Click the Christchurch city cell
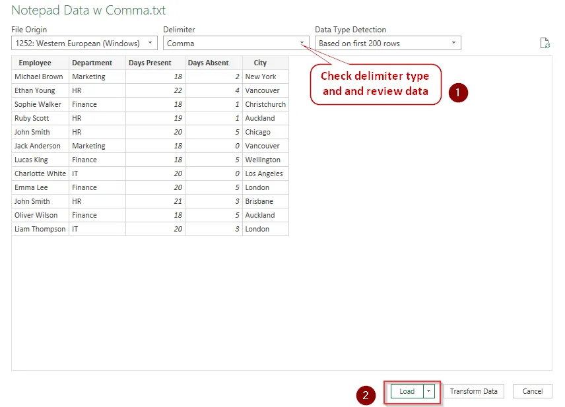 coord(265,104)
